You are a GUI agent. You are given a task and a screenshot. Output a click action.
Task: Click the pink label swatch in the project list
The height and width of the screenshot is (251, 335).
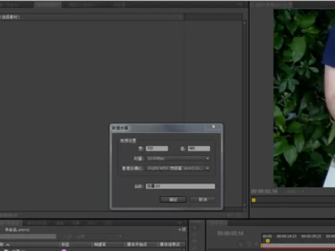tap(64, 250)
